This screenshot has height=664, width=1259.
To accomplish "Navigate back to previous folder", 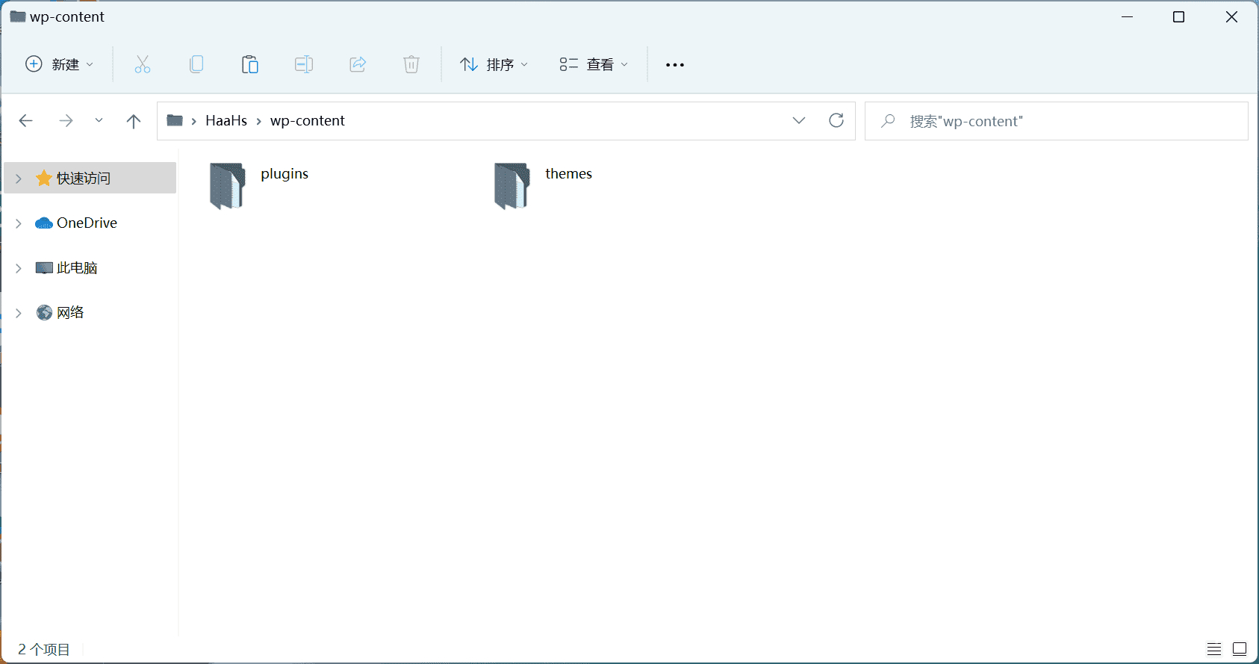I will tap(26, 121).
